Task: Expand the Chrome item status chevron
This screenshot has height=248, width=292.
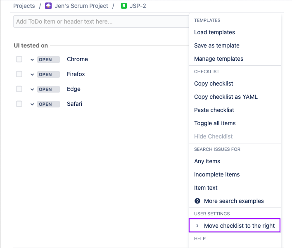Action: [32, 60]
